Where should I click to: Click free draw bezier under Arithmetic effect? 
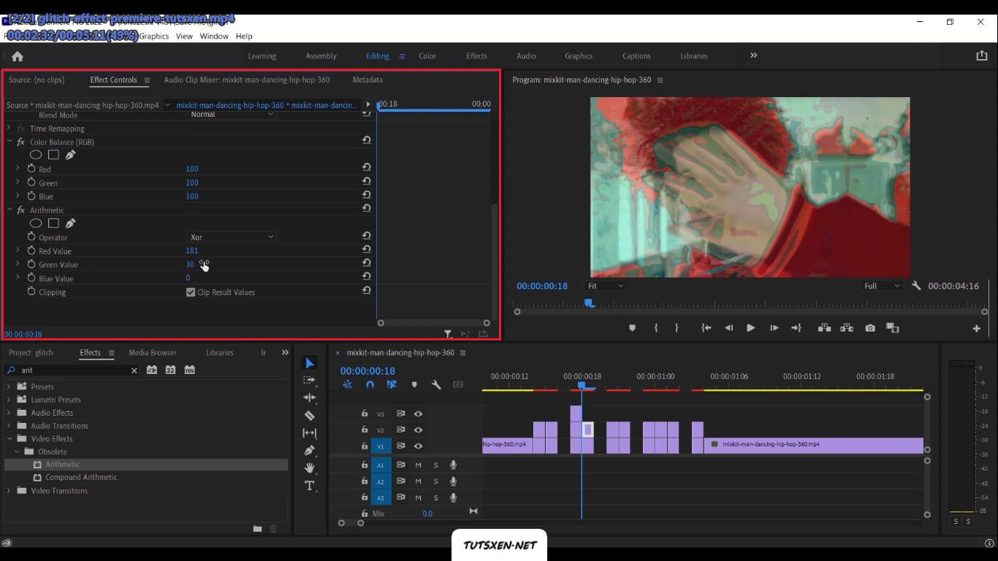(x=70, y=224)
